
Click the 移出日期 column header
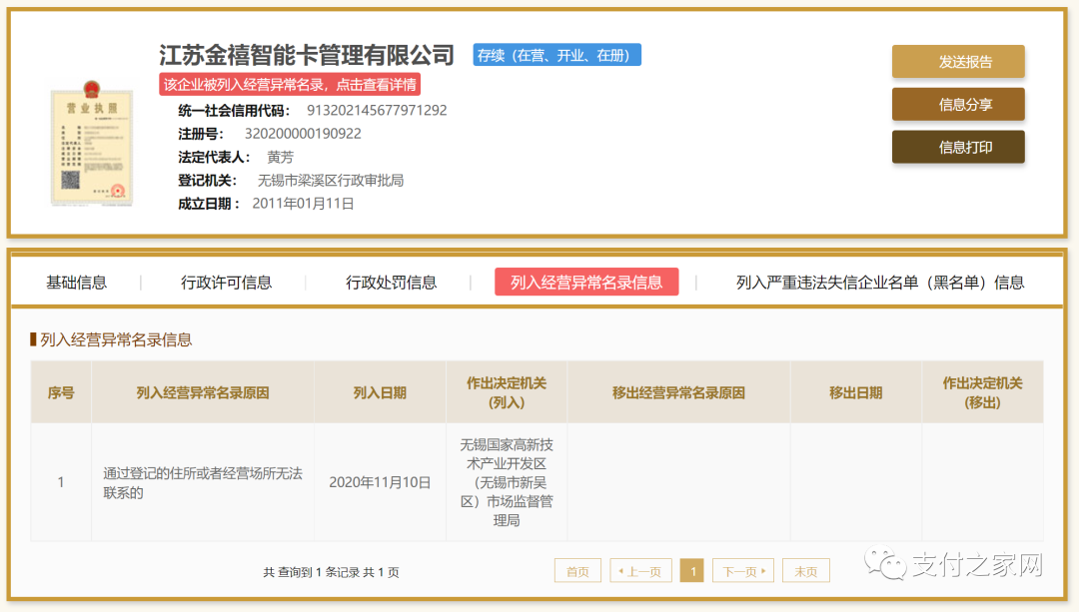pyautogui.click(x=855, y=392)
